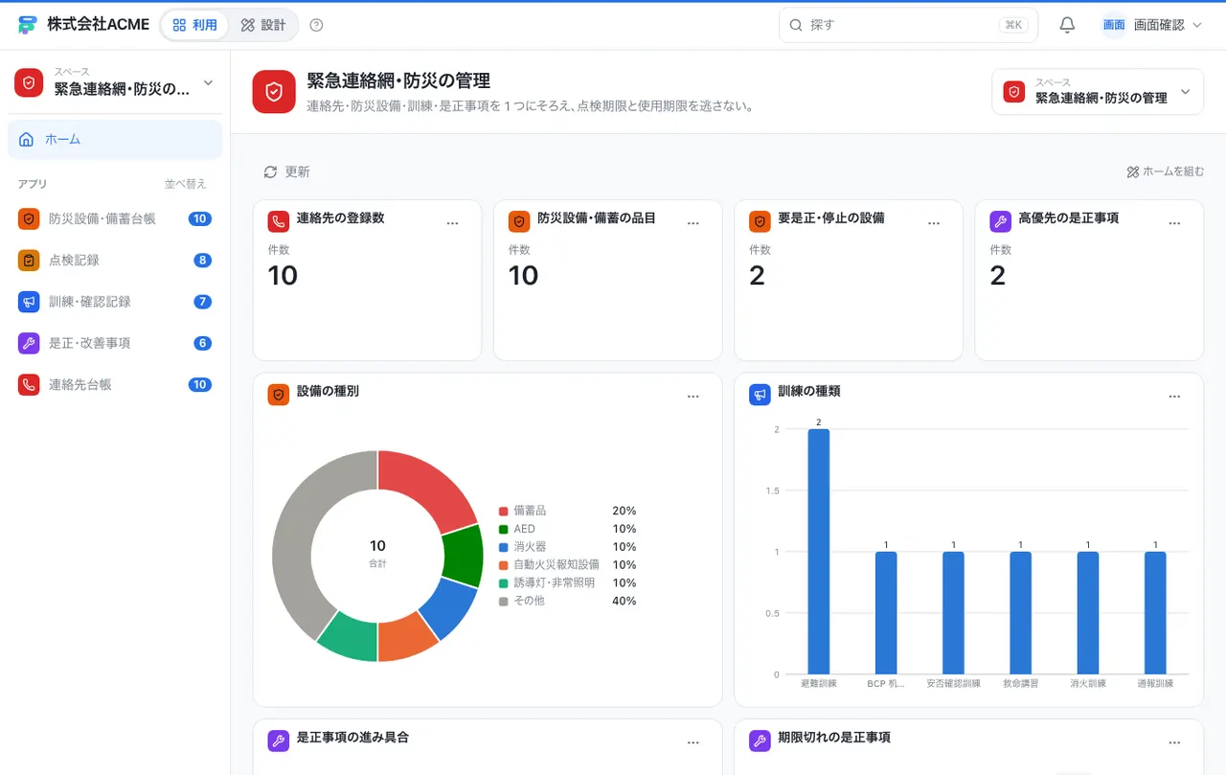
Task: Click the 防災設備・備蓄台帳 shield icon in the sidebar
Action: [29, 218]
